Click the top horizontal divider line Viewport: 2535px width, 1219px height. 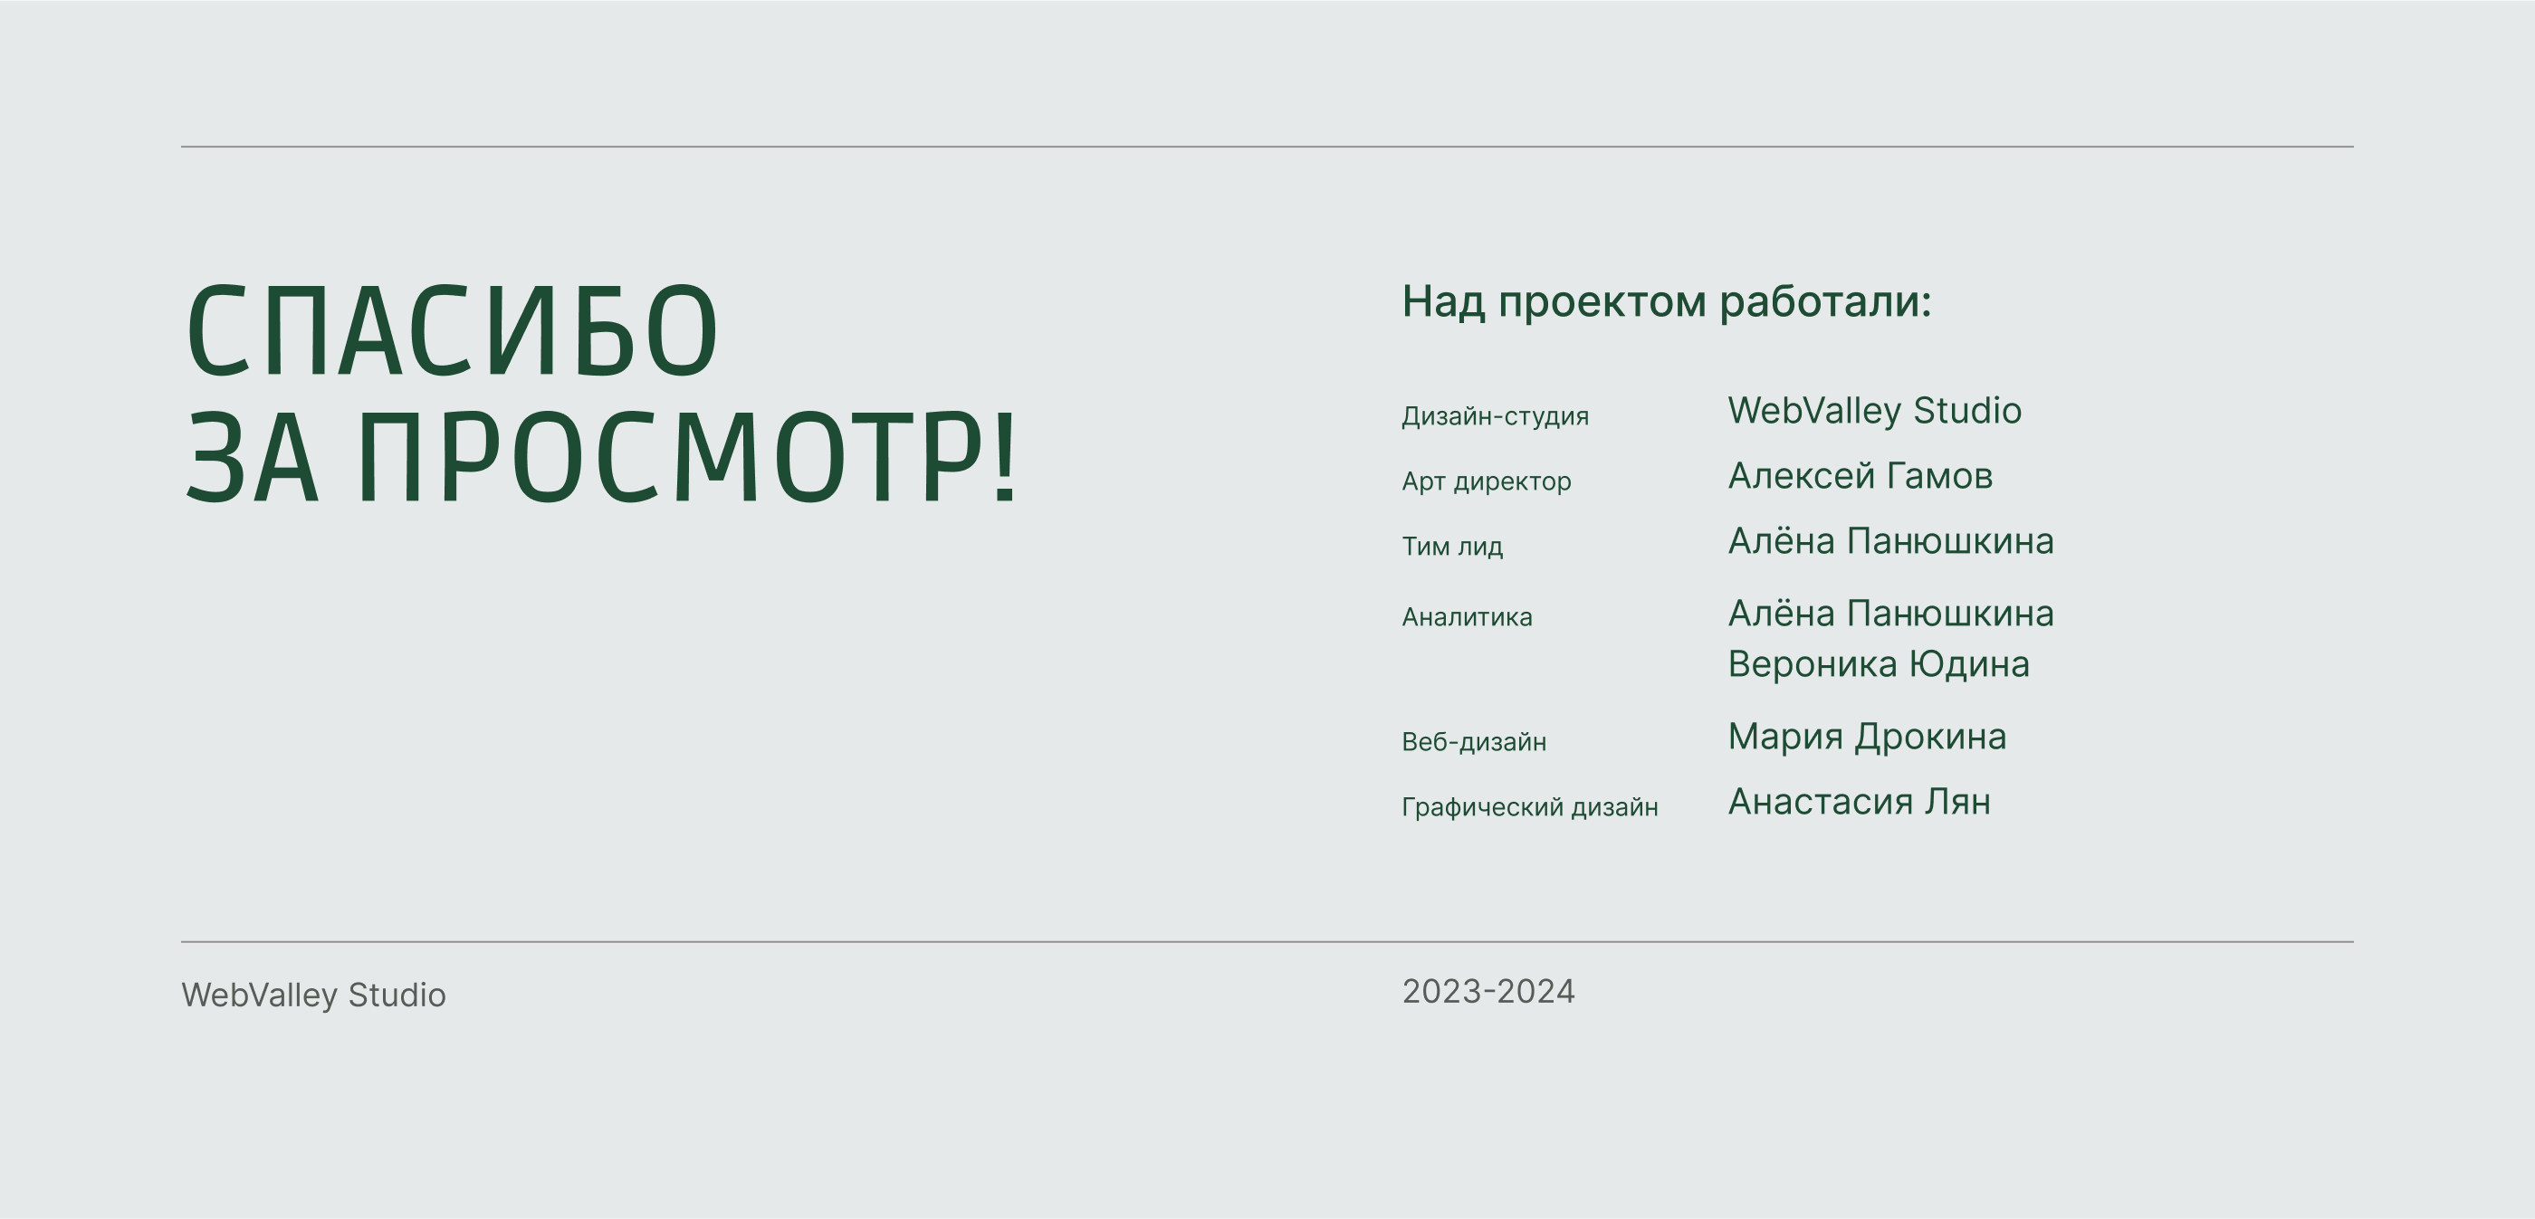1267,147
